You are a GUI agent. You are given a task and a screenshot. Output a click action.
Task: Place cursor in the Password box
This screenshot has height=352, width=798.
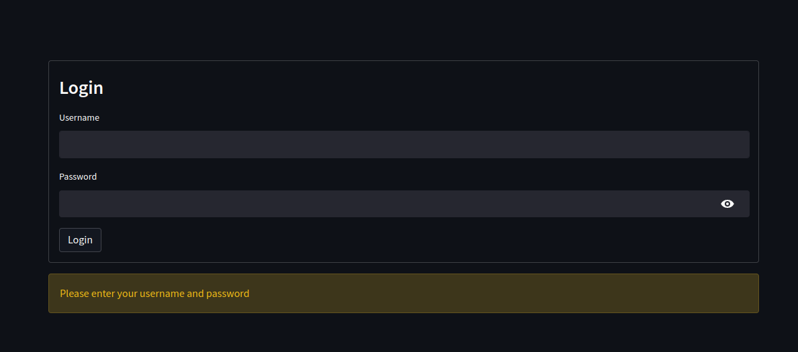tap(383, 204)
